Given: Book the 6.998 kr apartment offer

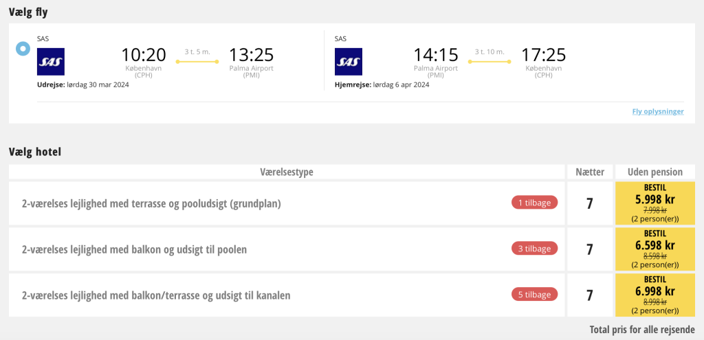Looking at the screenshot, I should (x=655, y=295).
